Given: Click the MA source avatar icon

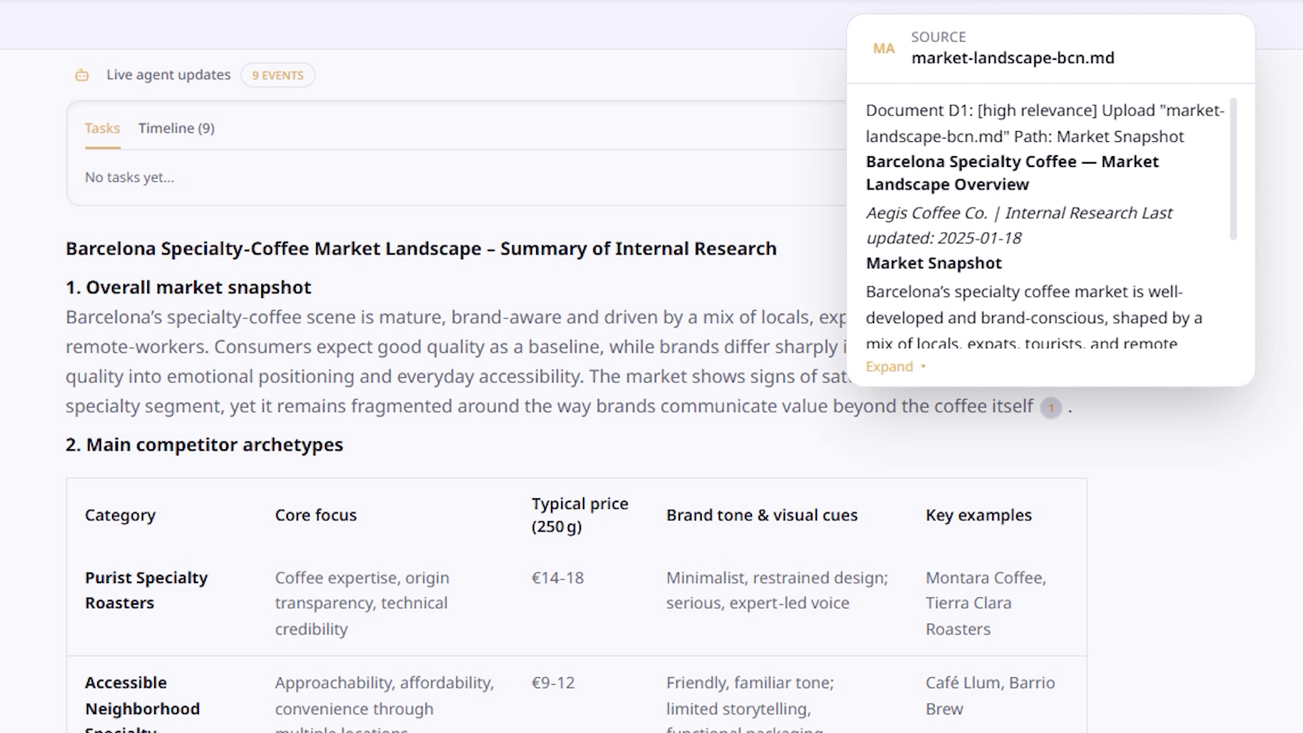Looking at the screenshot, I should pyautogui.click(x=884, y=49).
